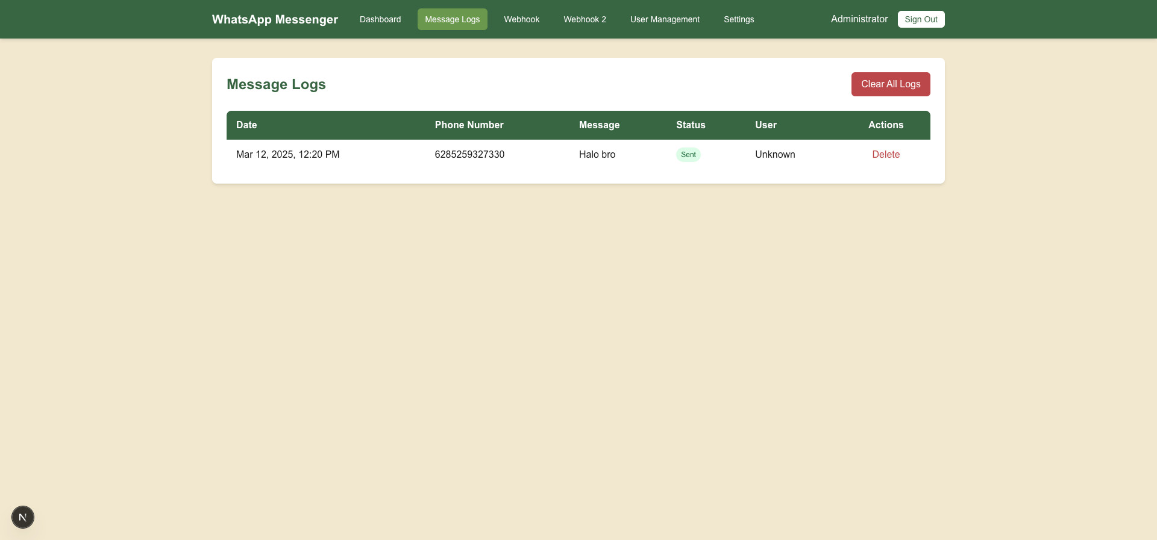The height and width of the screenshot is (540, 1157).
Task: Delete the Halo bro log entry
Action: 885,155
